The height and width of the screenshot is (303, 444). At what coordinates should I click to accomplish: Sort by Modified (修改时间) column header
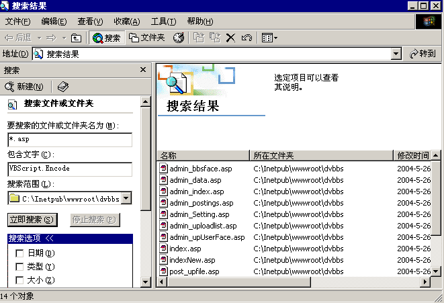pyautogui.click(x=412, y=155)
